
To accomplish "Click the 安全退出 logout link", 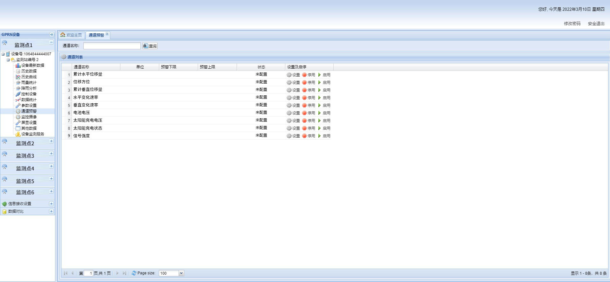I will click(596, 24).
